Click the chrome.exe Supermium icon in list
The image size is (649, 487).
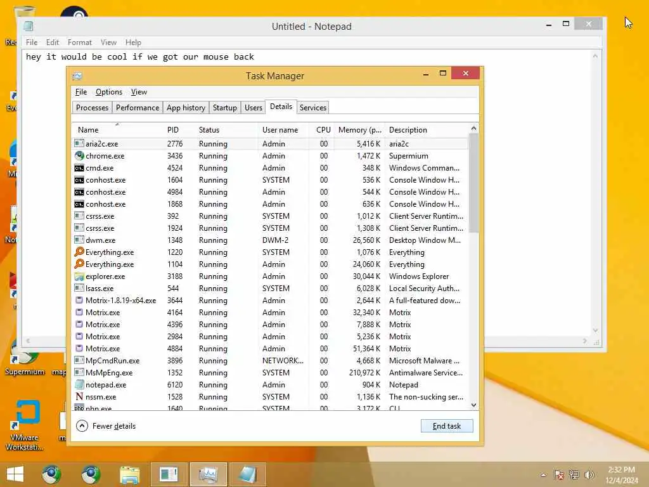pyautogui.click(x=79, y=156)
